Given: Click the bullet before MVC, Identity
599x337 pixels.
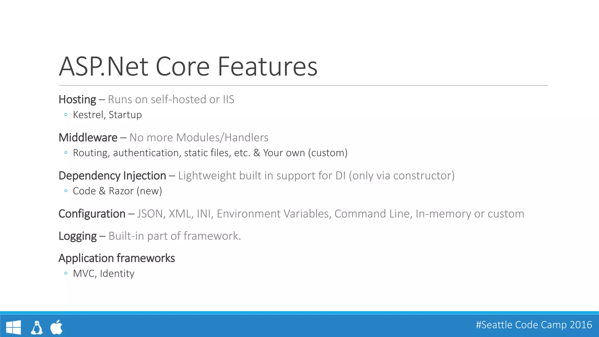Looking at the screenshot, I should point(66,273).
